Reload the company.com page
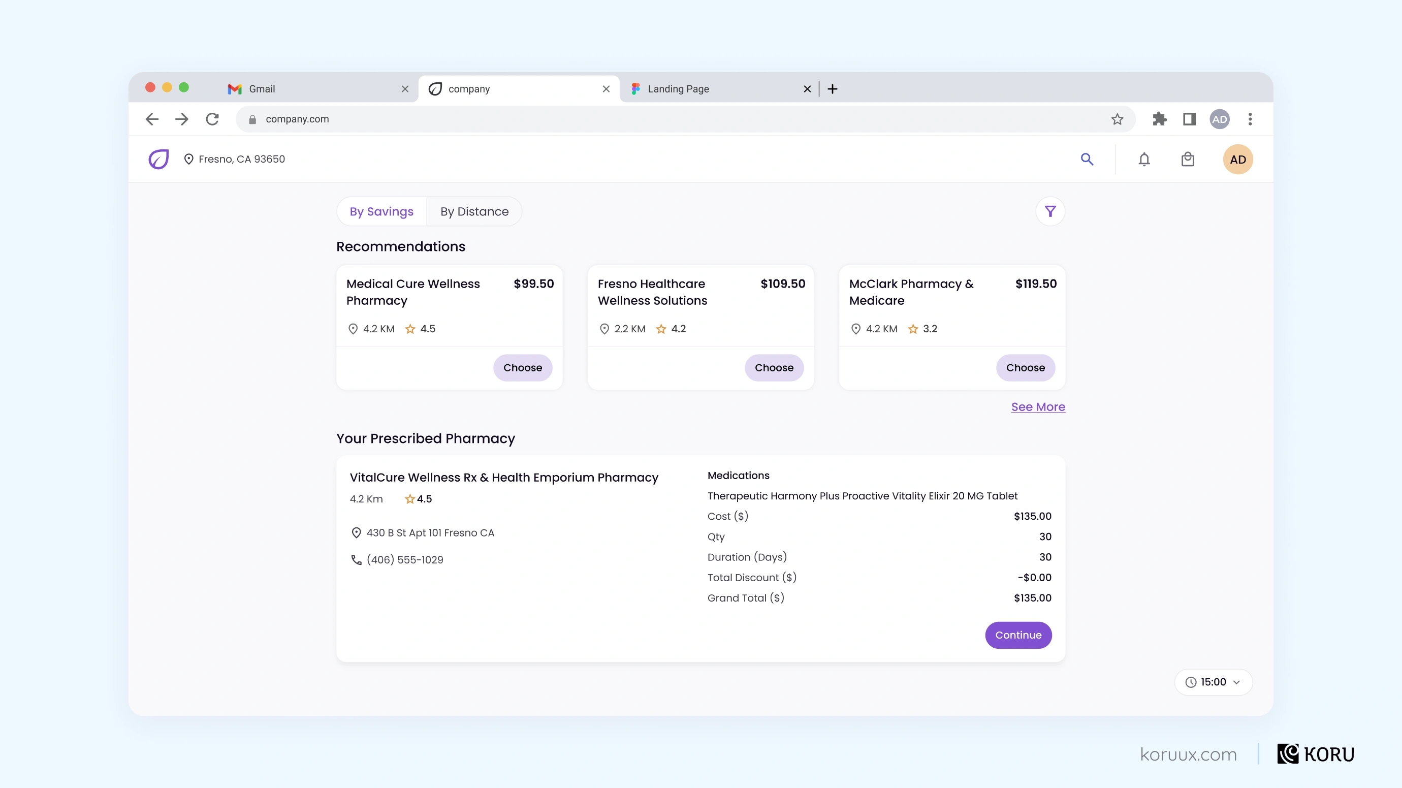 pyautogui.click(x=212, y=119)
